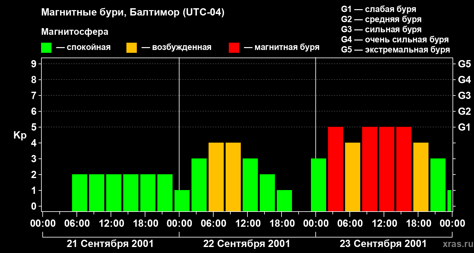The height and width of the screenshot is (253, 474).
Task: Click the last orange bar on 23 Сентября
Action: click(x=421, y=177)
